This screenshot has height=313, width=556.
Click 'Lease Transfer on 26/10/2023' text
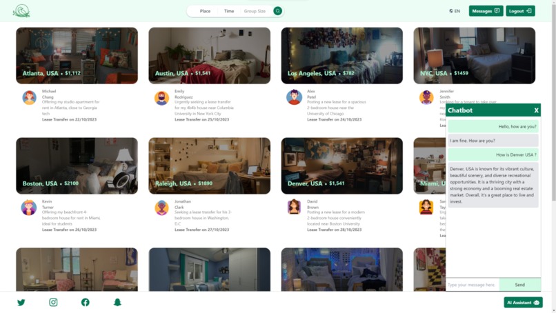point(69,230)
